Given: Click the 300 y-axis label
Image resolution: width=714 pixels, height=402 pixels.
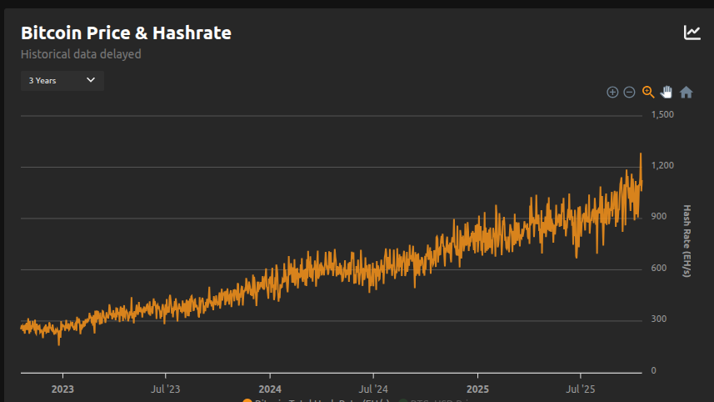Looking at the screenshot, I should click(659, 319).
